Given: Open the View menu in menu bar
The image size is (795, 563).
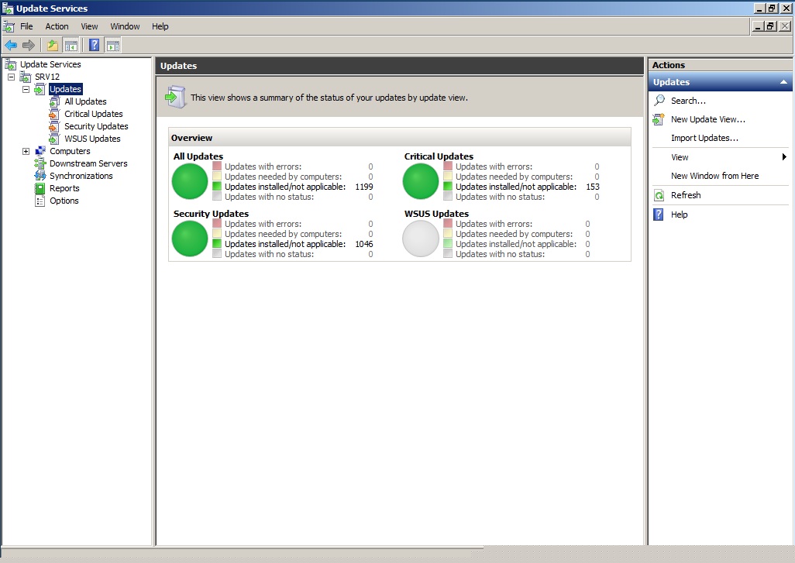Looking at the screenshot, I should pos(89,26).
